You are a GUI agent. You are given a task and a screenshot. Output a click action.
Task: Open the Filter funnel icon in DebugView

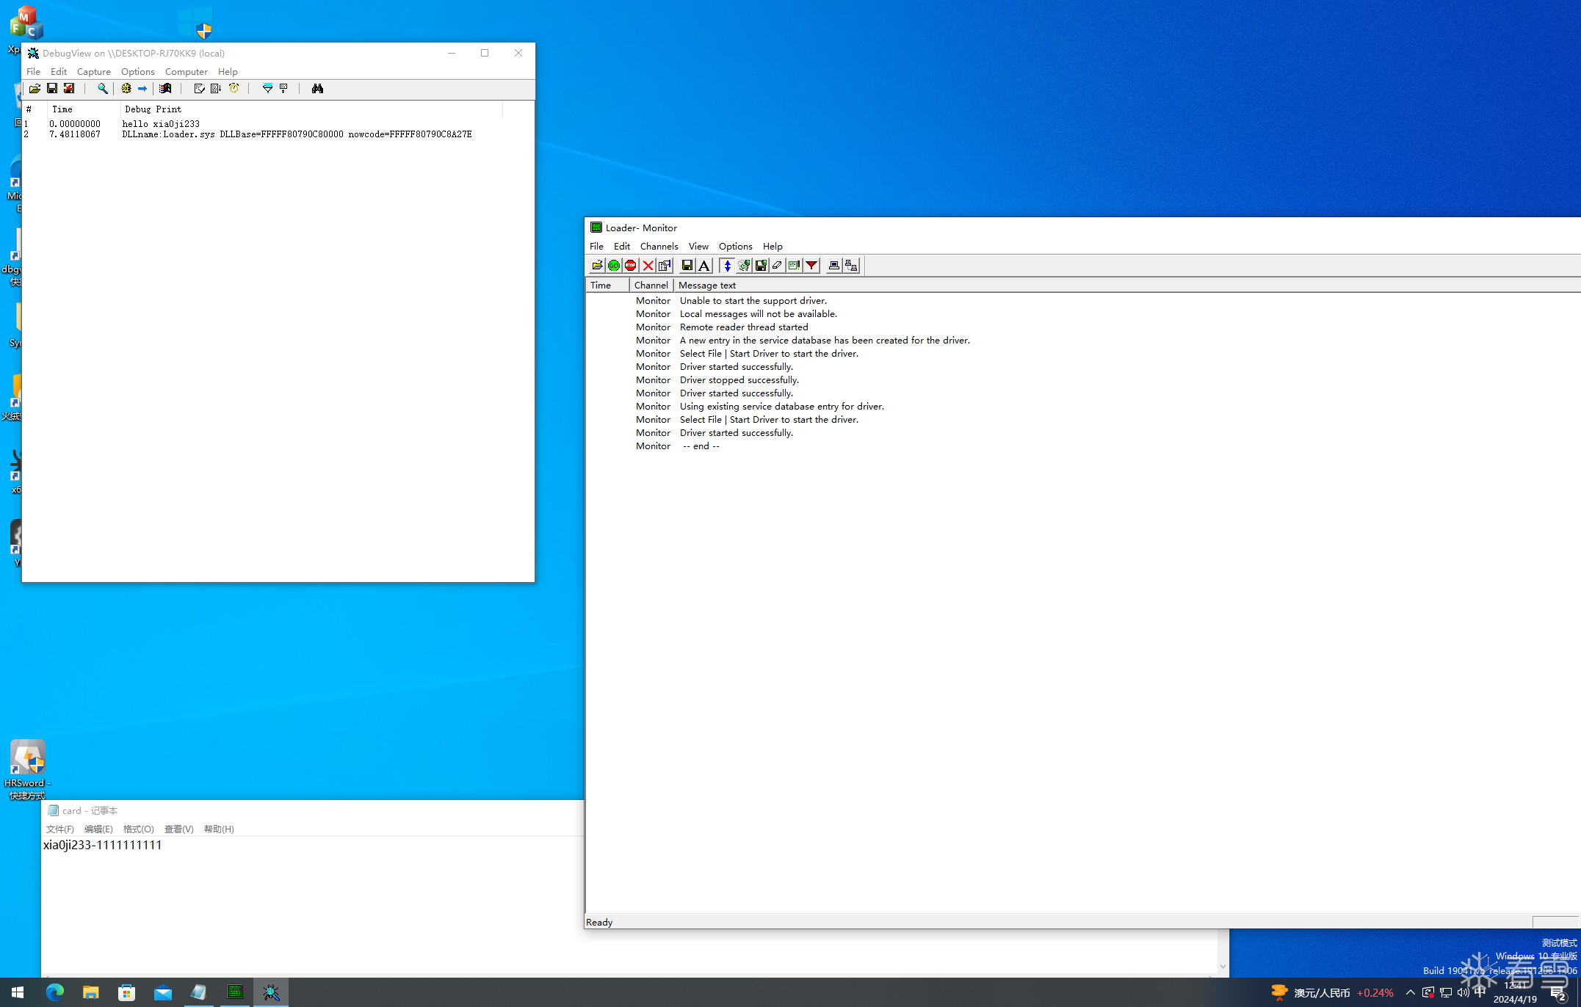point(267,89)
